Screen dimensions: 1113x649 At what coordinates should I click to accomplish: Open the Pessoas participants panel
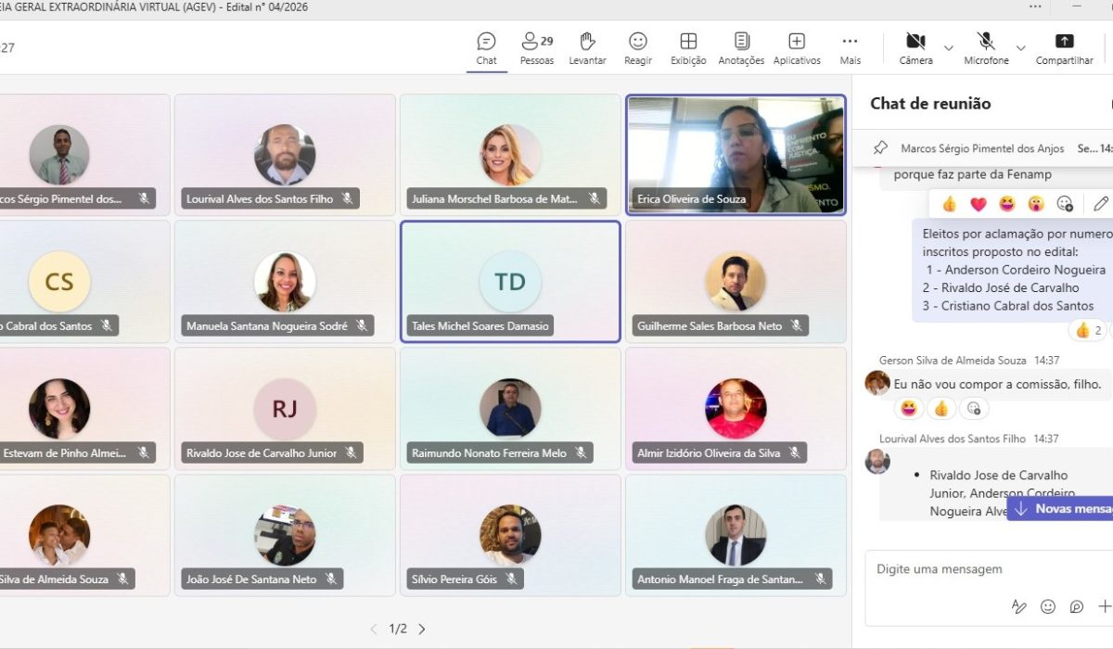pyautogui.click(x=536, y=48)
